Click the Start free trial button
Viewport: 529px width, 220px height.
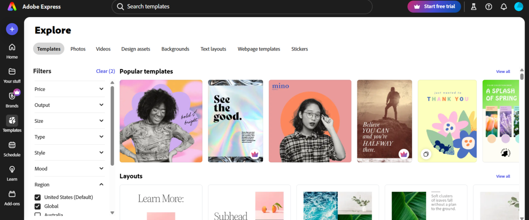point(434,7)
